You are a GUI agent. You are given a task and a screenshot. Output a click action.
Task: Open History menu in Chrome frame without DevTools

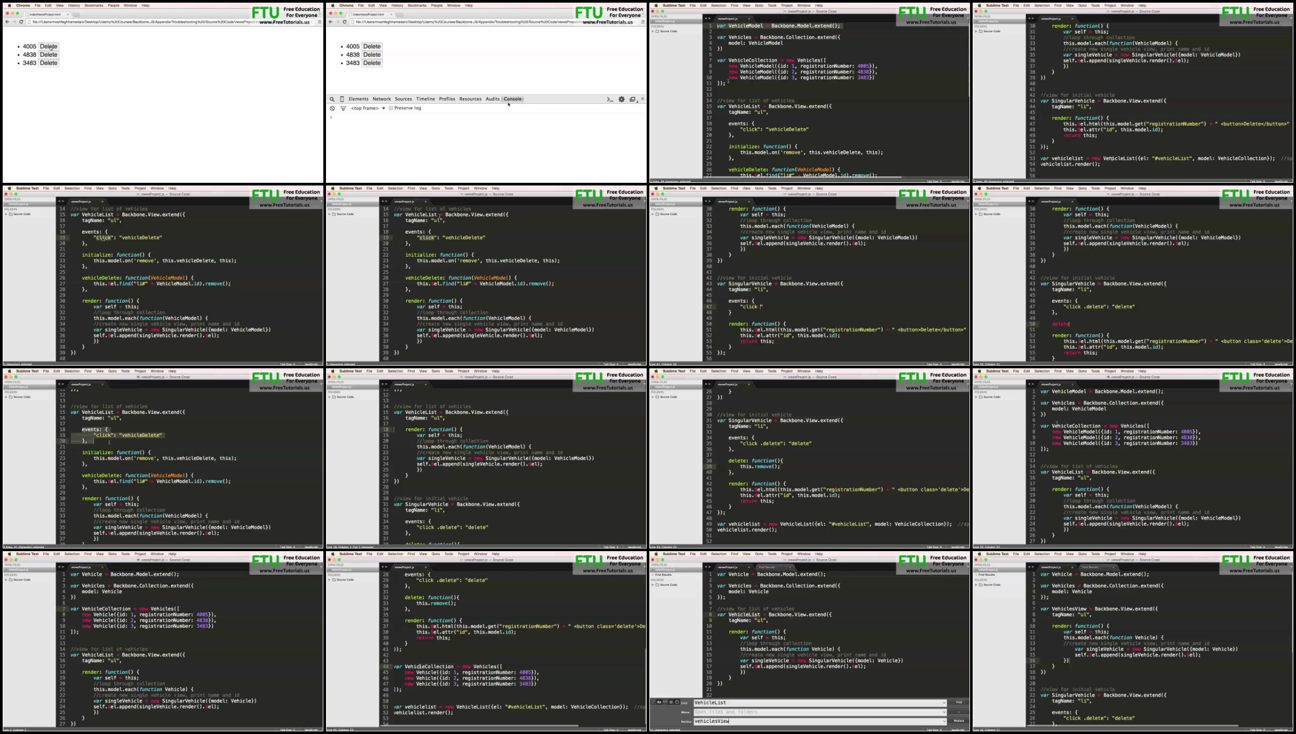click(74, 5)
